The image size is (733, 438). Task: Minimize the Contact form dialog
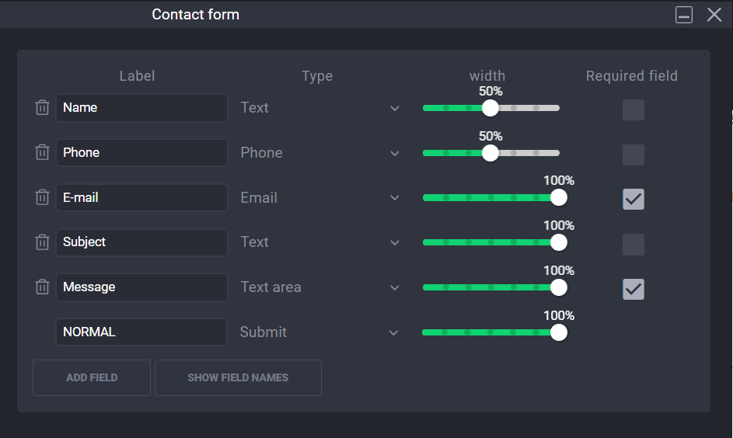(684, 15)
